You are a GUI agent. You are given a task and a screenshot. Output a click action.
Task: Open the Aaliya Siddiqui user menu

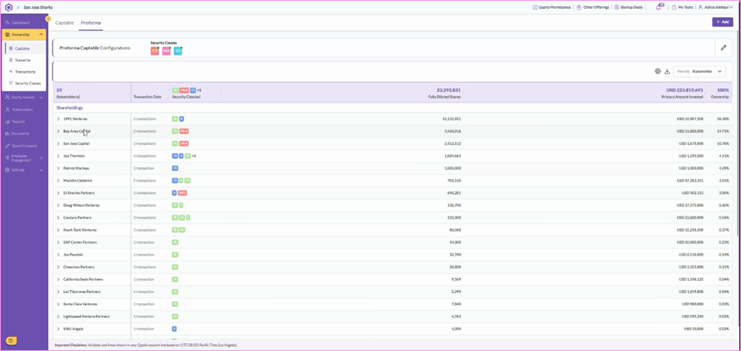716,8
